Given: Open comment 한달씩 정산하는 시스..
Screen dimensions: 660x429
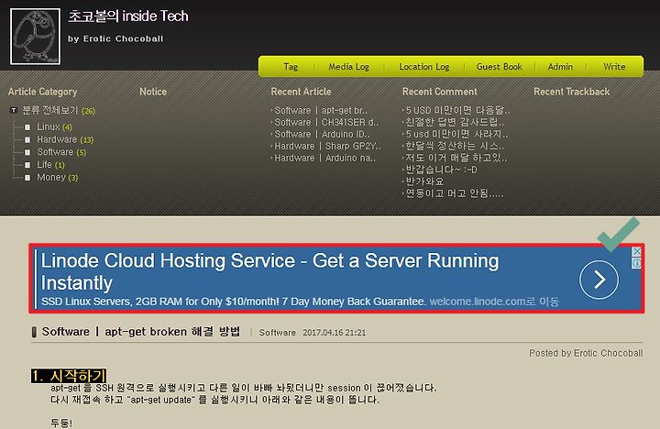Looking at the screenshot, I should point(455,146).
